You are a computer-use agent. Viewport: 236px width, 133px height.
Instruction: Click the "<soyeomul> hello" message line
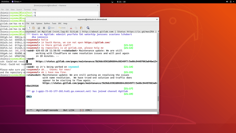pyautogui.click(x=37, y=40)
